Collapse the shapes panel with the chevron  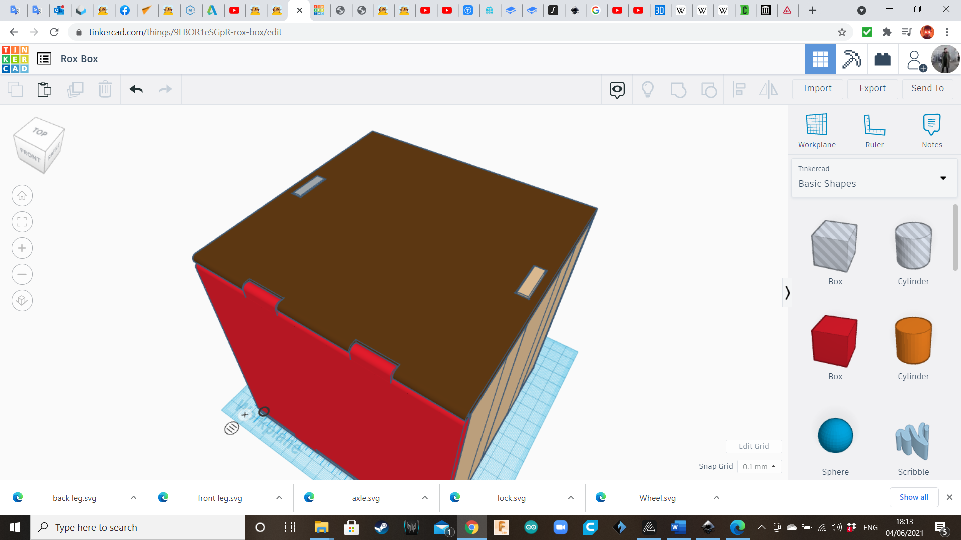tap(787, 292)
